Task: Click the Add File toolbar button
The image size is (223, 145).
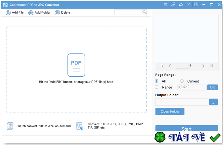Action: (x=15, y=13)
